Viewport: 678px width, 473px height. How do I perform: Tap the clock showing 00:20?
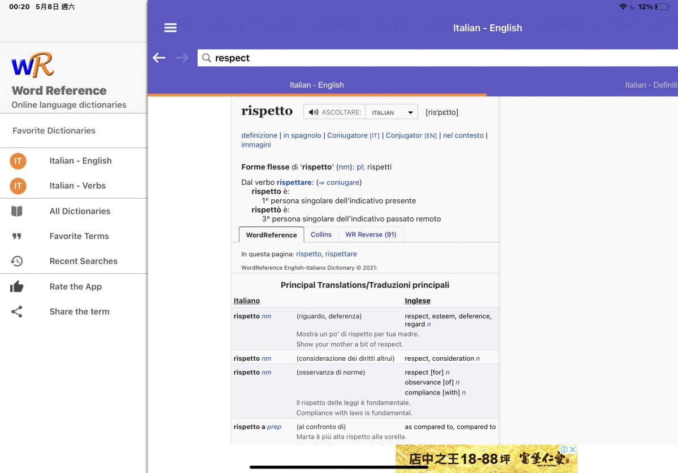click(x=19, y=7)
